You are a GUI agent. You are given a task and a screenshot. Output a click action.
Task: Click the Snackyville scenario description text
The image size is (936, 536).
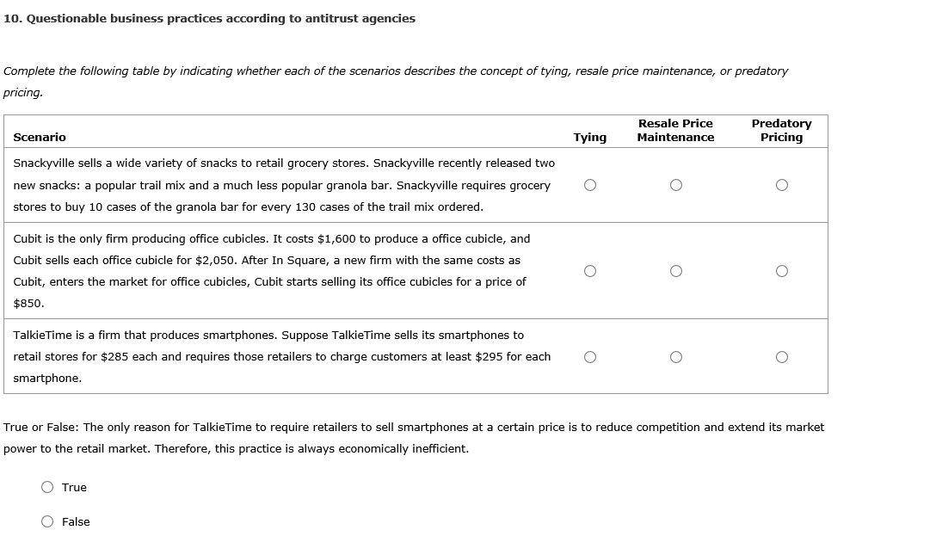tap(284, 185)
